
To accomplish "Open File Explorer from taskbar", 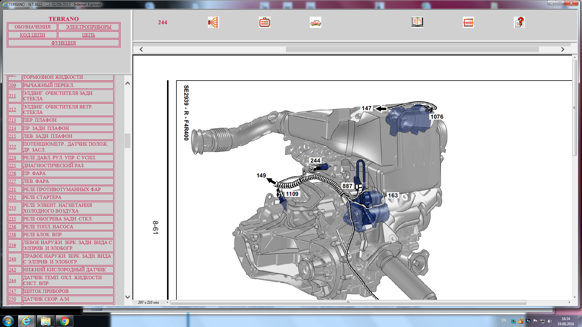I will click(45, 321).
